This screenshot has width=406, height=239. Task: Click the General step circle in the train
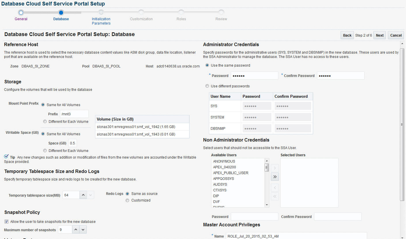[21, 12]
